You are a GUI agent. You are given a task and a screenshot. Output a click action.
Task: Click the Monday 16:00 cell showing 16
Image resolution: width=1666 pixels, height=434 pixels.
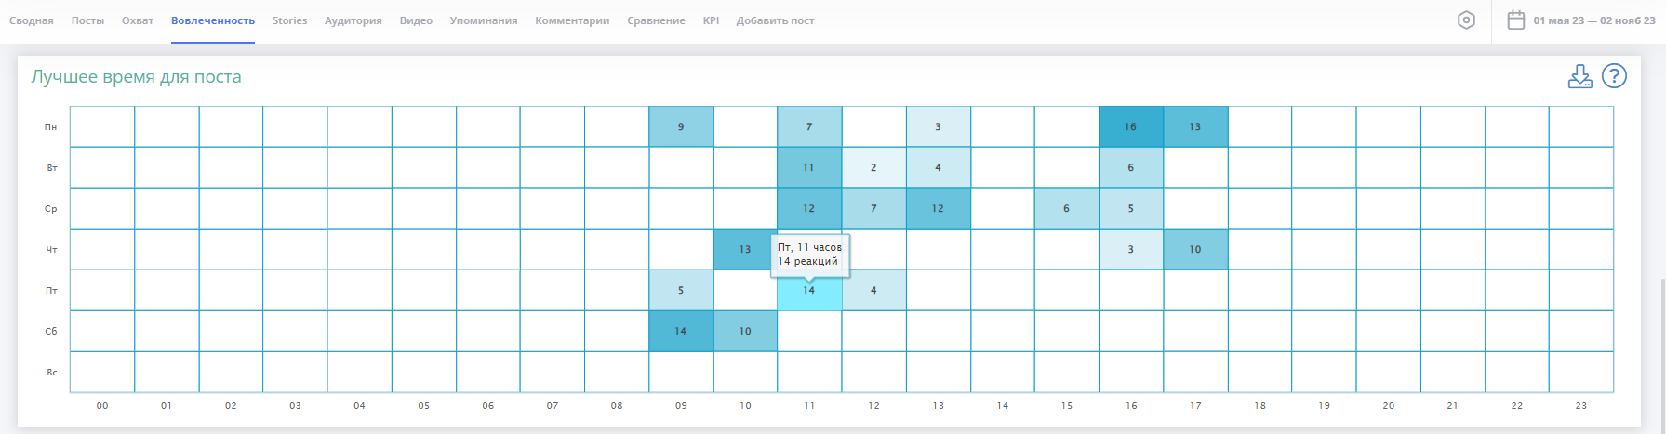(x=1130, y=127)
